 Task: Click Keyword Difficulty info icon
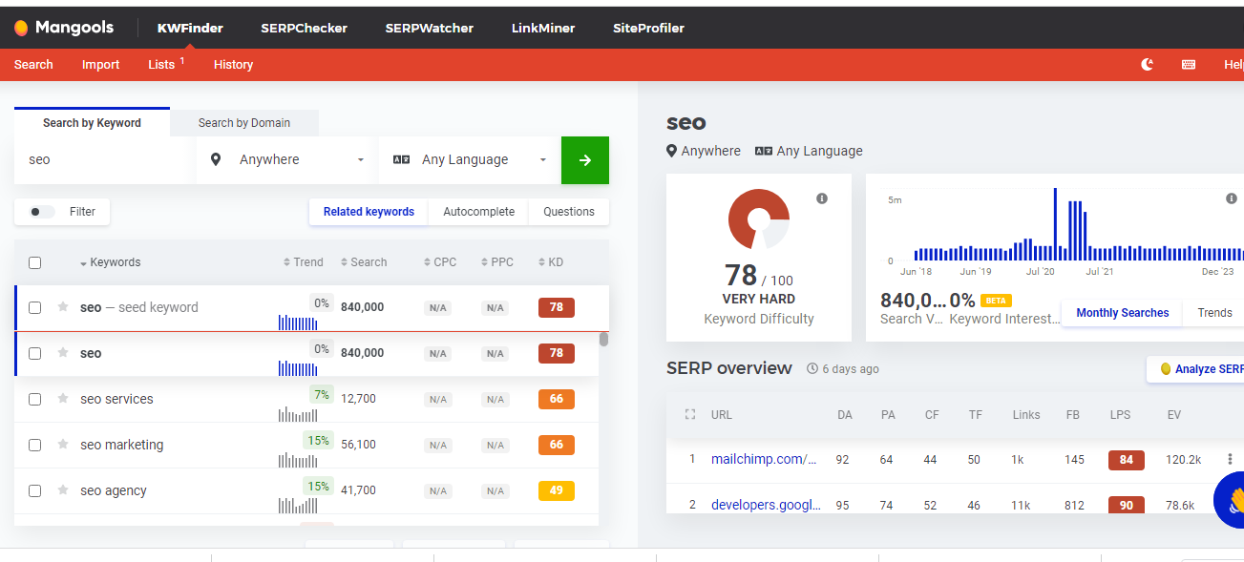pyautogui.click(x=822, y=198)
